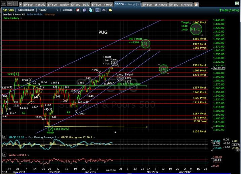Share chart via Twitter icon
Image resolution: width=241 pixels, height=174 pixels.
(x=91, y=10)
